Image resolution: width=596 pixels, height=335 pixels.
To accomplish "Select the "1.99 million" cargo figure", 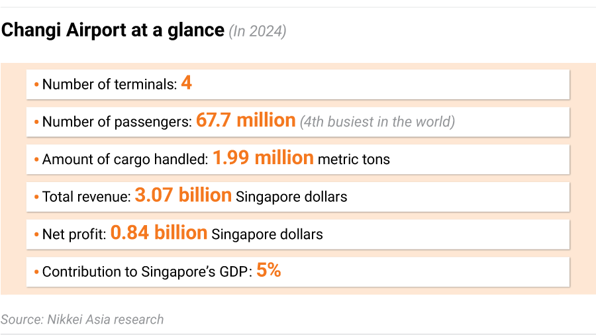I will (263, 158).
